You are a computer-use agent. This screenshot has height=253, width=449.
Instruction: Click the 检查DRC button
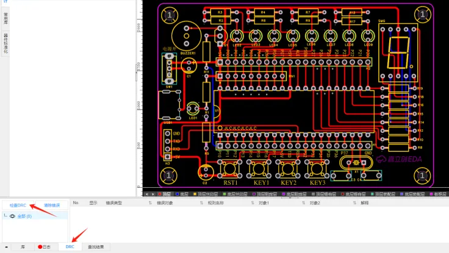[18, 205]
